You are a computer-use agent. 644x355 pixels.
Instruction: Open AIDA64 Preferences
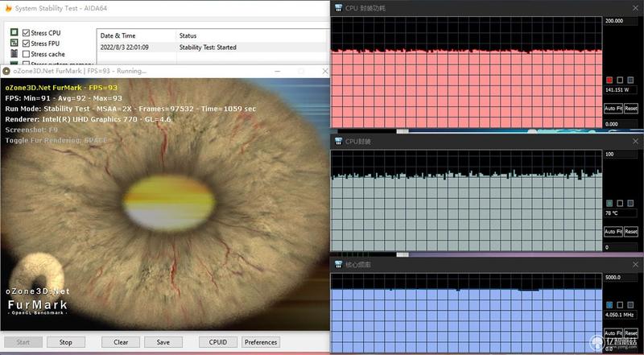click(x=261, y=342)
